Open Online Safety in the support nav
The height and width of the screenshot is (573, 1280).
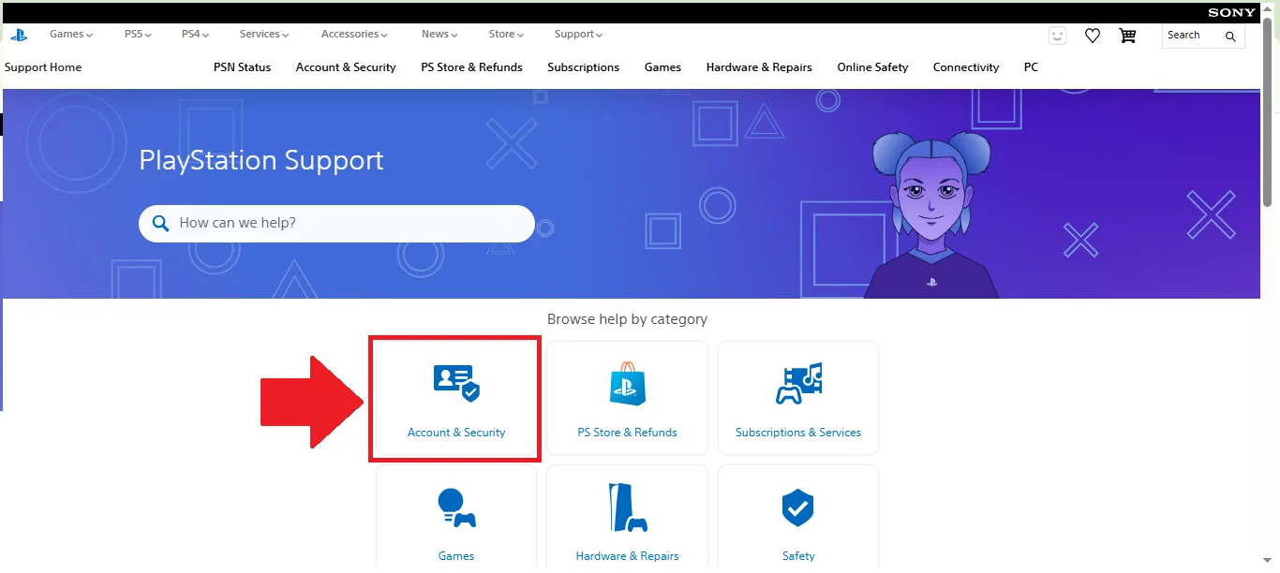coord(872,67)
